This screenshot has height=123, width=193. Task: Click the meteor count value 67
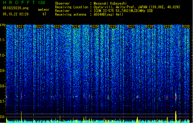(x=44, y=14)
